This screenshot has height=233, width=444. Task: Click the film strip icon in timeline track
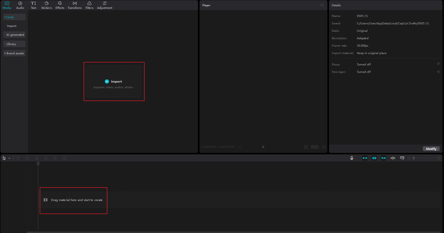[x=45, y=200]
